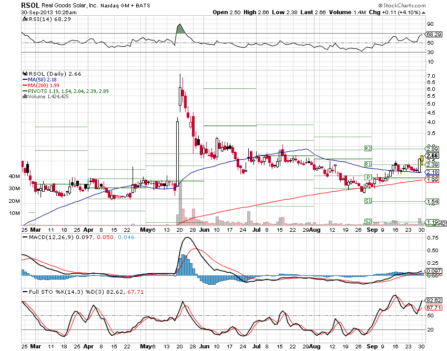Click the High 2.66 header value
Image resolution: width=447 pixels, height=351 pixels.
click(x=256, y=12)
